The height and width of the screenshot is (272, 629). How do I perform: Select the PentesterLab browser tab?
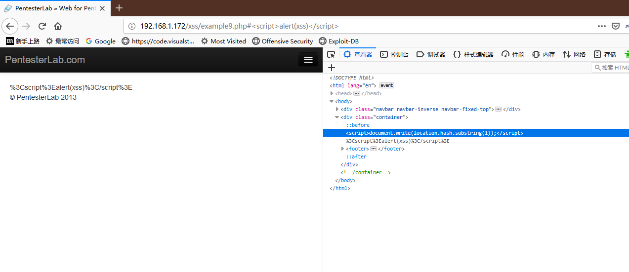click(55, 8)
